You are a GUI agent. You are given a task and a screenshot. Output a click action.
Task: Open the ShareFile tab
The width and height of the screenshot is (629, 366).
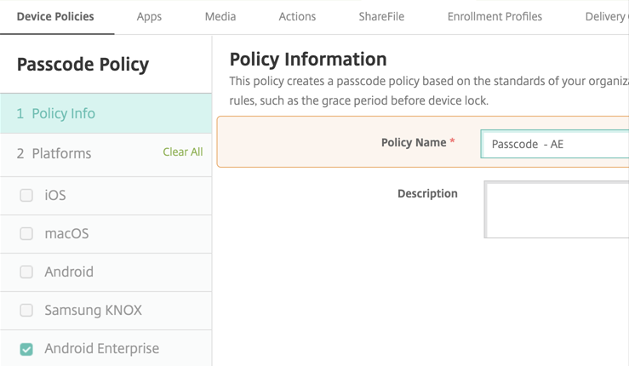[380, 16]
